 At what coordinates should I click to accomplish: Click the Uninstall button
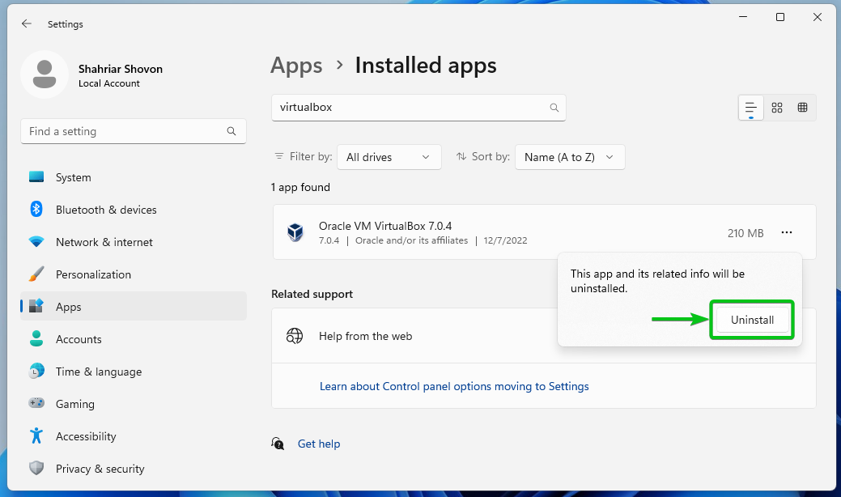tap(752, 320)
